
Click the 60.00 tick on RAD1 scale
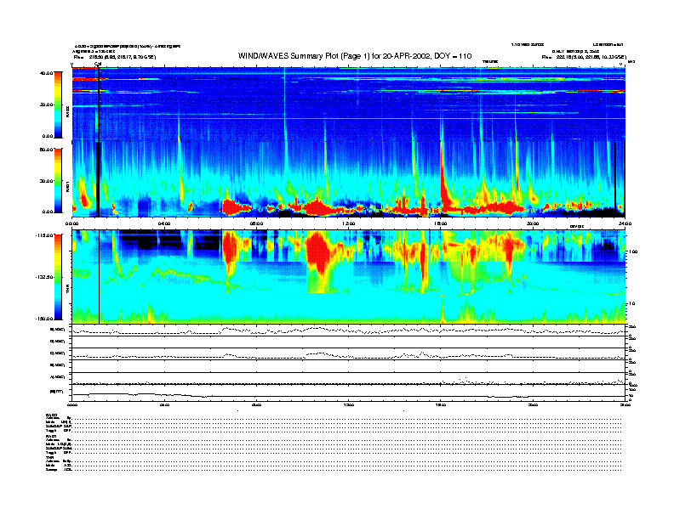pos(46,150)
